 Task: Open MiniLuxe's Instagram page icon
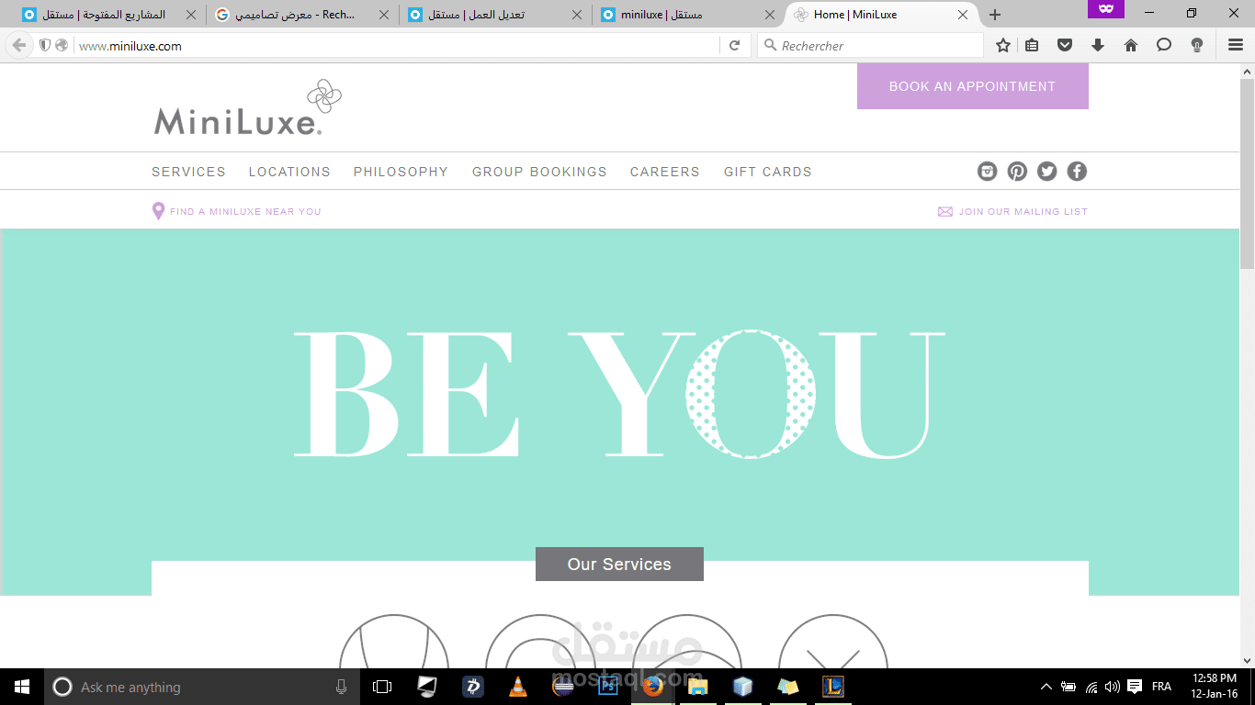tap(987, 171)
